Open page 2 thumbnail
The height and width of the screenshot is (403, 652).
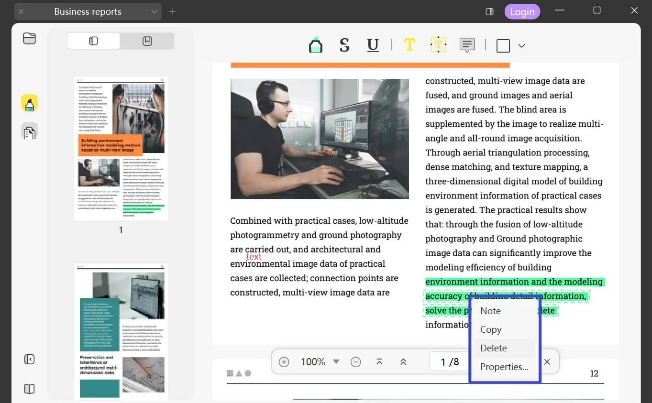pyautogui.click(x=121, y=331)
